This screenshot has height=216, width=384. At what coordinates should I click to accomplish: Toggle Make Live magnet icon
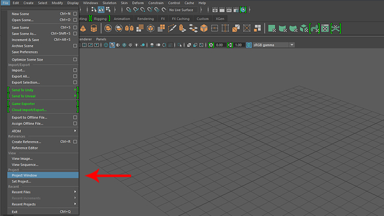click(164, 10)
